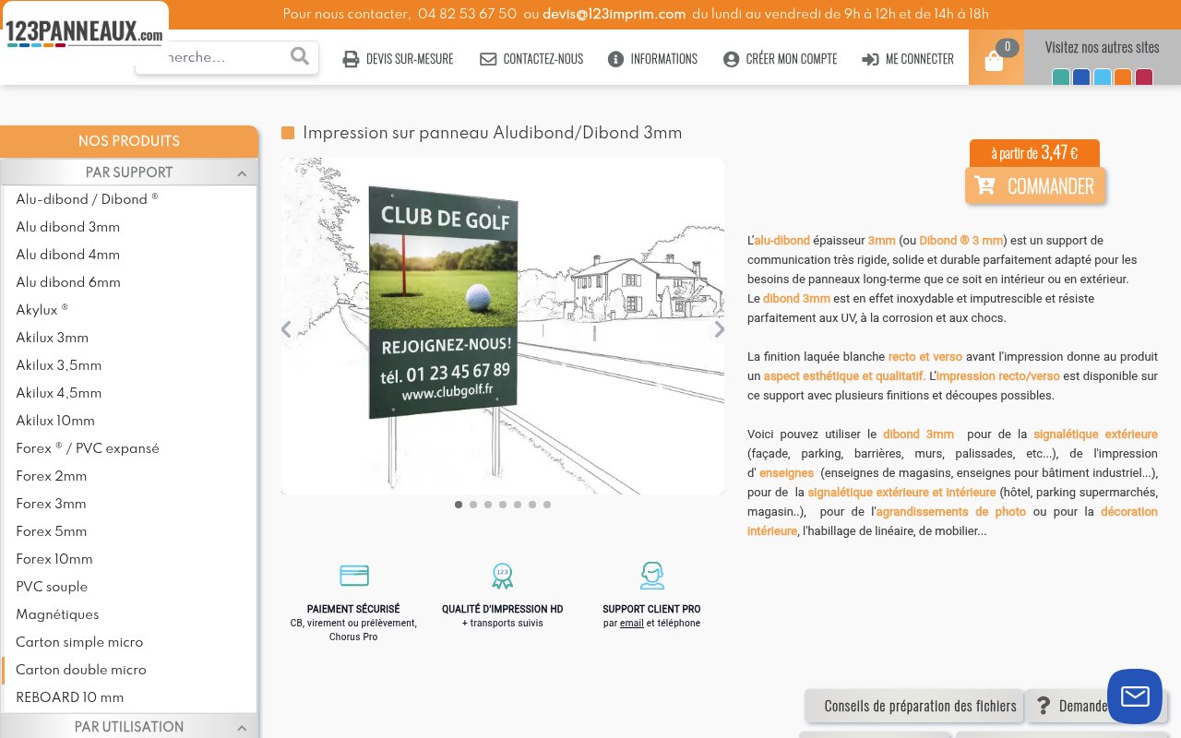Click the CONTACTEZ-NOUS envelope icon
The width and height of the screenshot is (1181, 738).
pyautogui.click(x=488, y=58)
